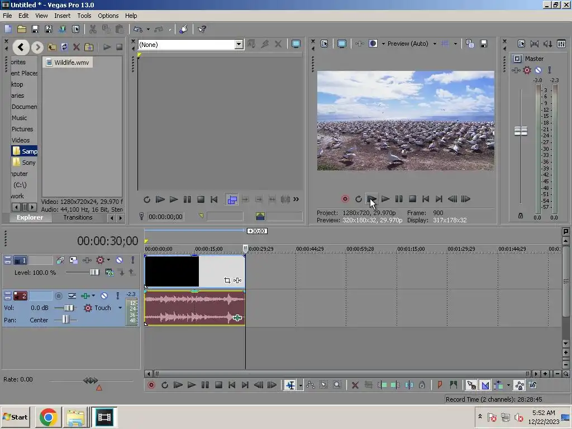The height and width of the screenshot is (429, 572).
Task: Delete selected file in Explorer toolbar
Action: pos(76,47)
